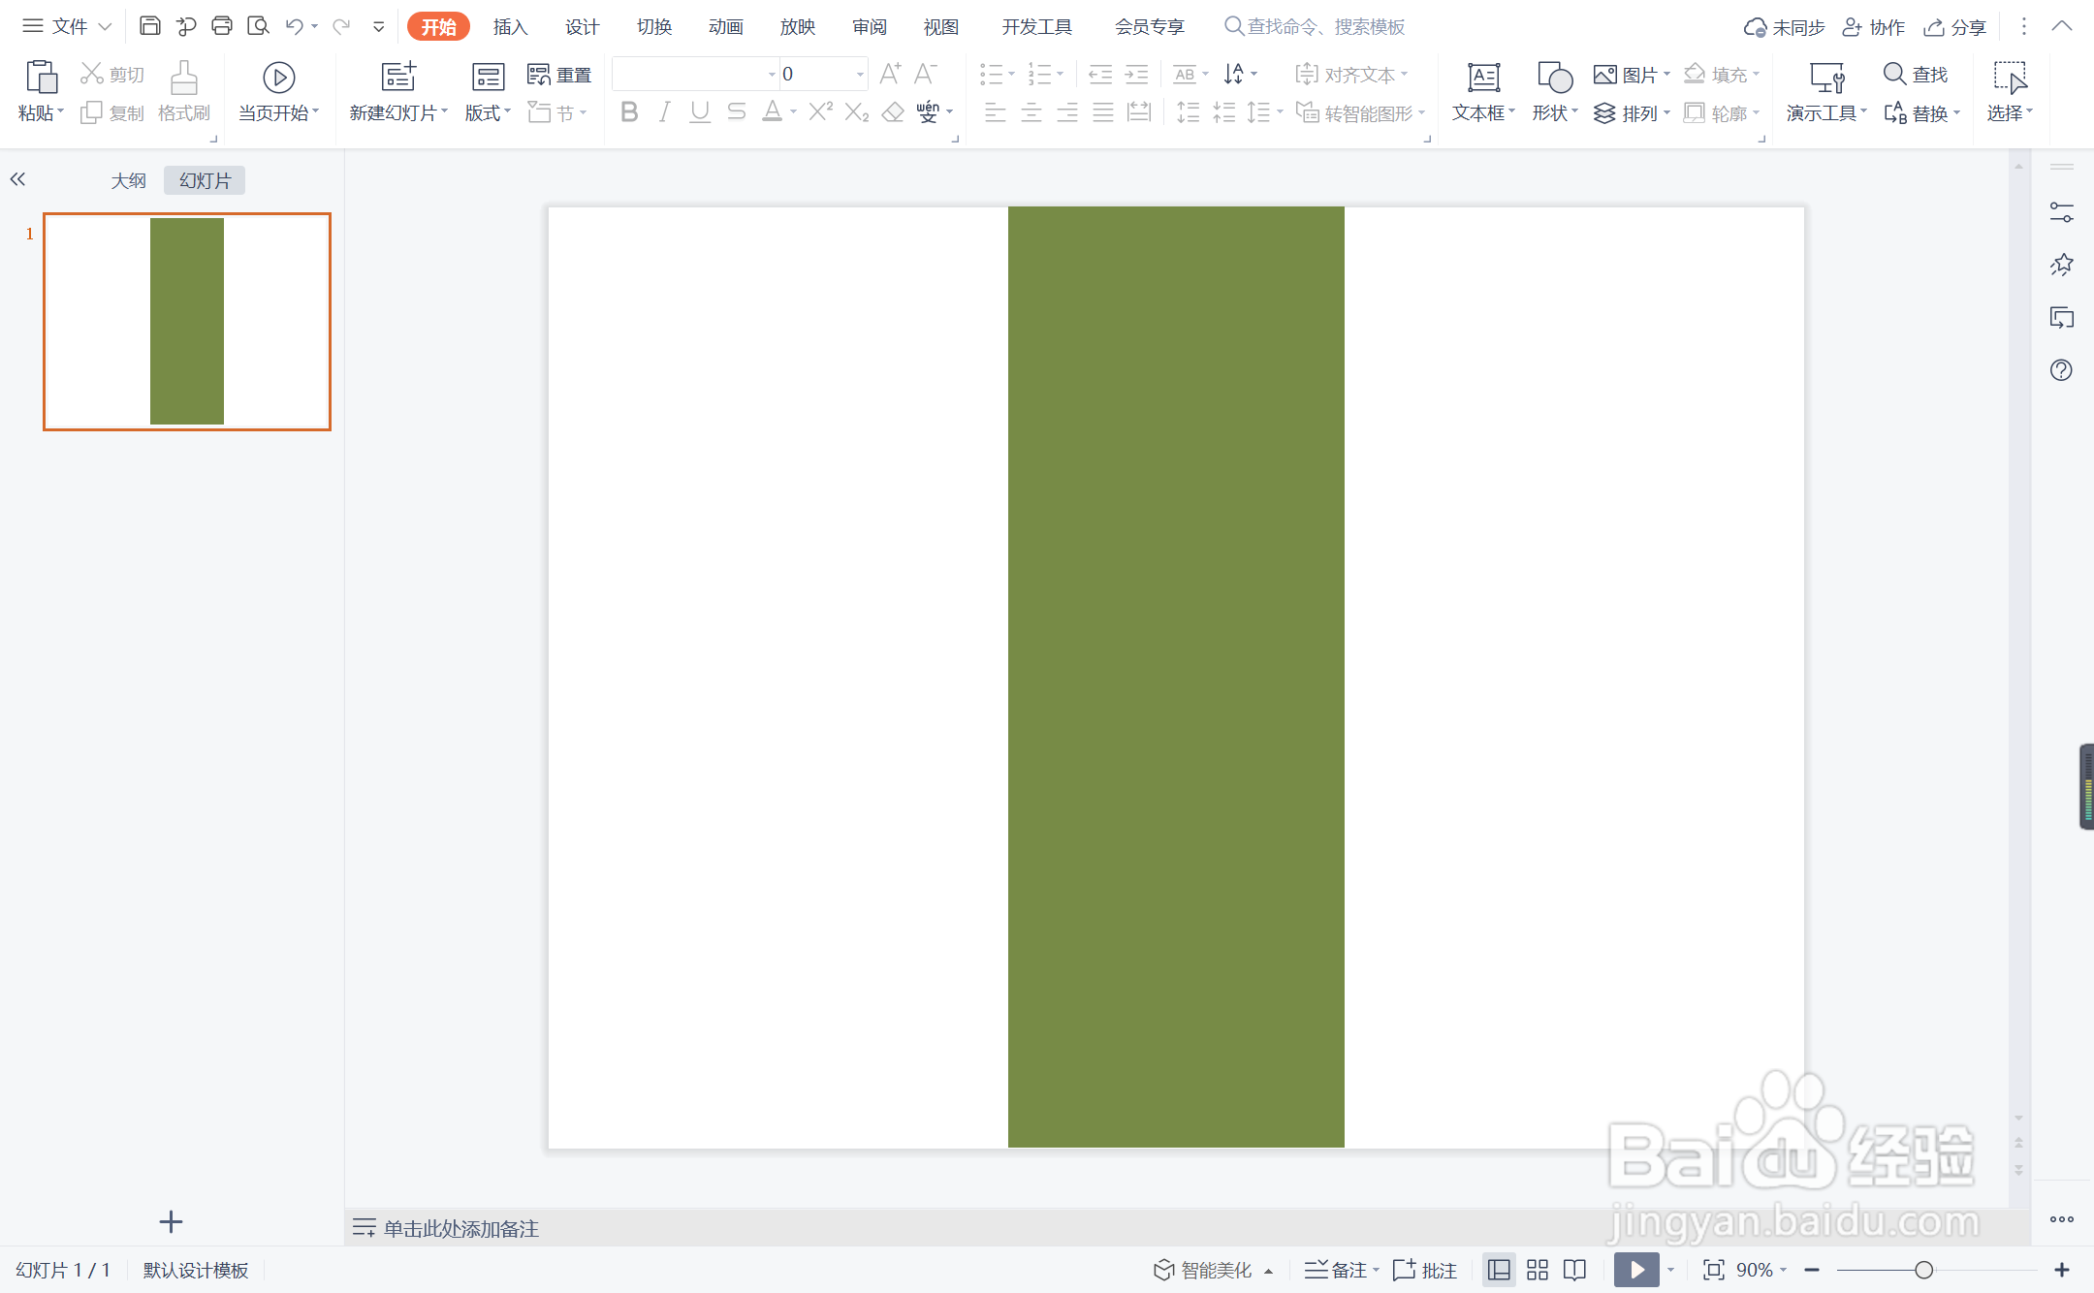Viewport: 2094px width, 1293px height.
Task: Center align text
Action: pos(1031,113)
